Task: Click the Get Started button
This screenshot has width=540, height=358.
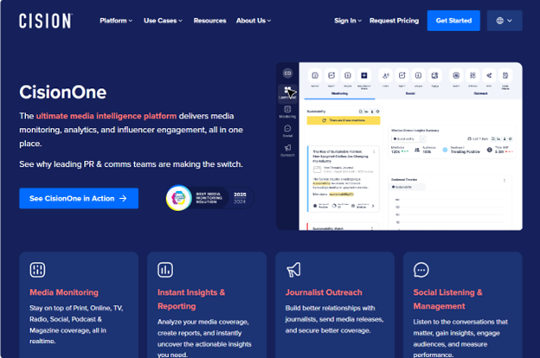Action: 453,21
